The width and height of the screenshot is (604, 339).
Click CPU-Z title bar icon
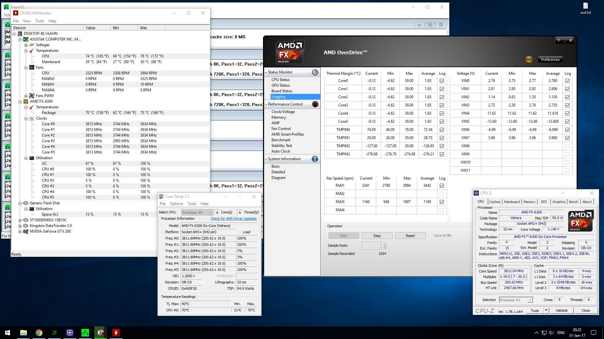point(476,193)
